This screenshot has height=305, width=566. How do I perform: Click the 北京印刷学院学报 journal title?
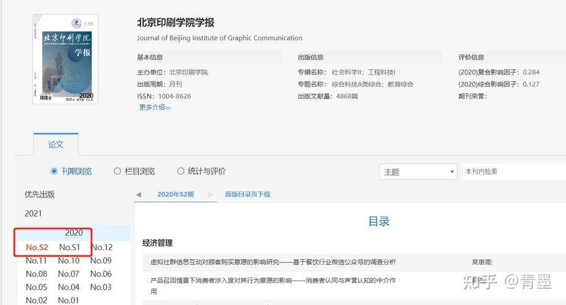pos(176,23)
